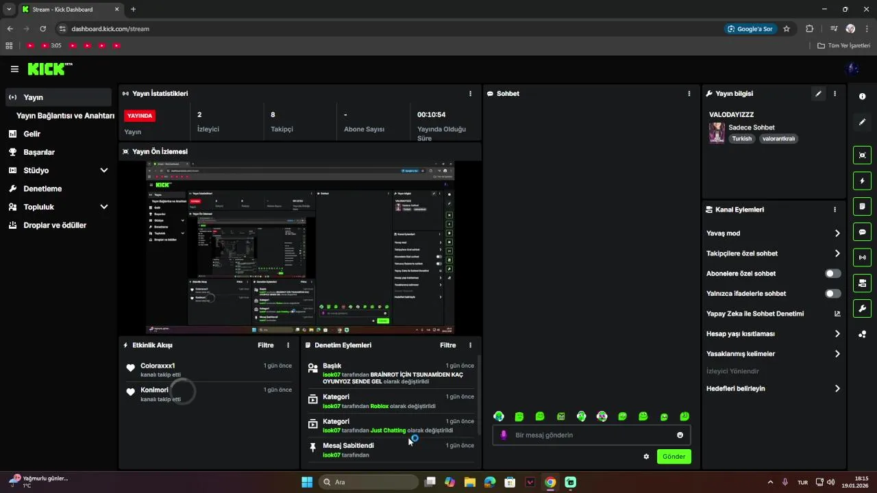
Task: Toggle the chat bubble panel icon in right rail
Action: click(x=862, y=232)
